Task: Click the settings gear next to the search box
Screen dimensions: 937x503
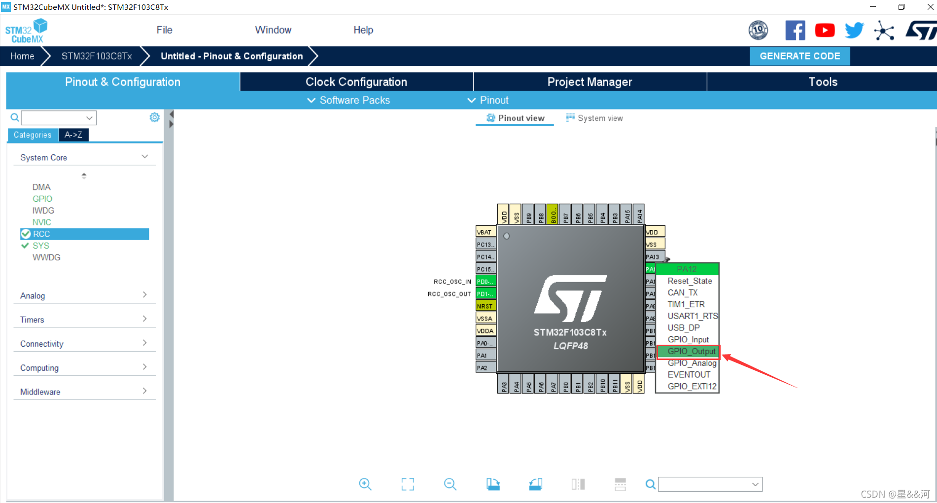Action: (154, 117)
